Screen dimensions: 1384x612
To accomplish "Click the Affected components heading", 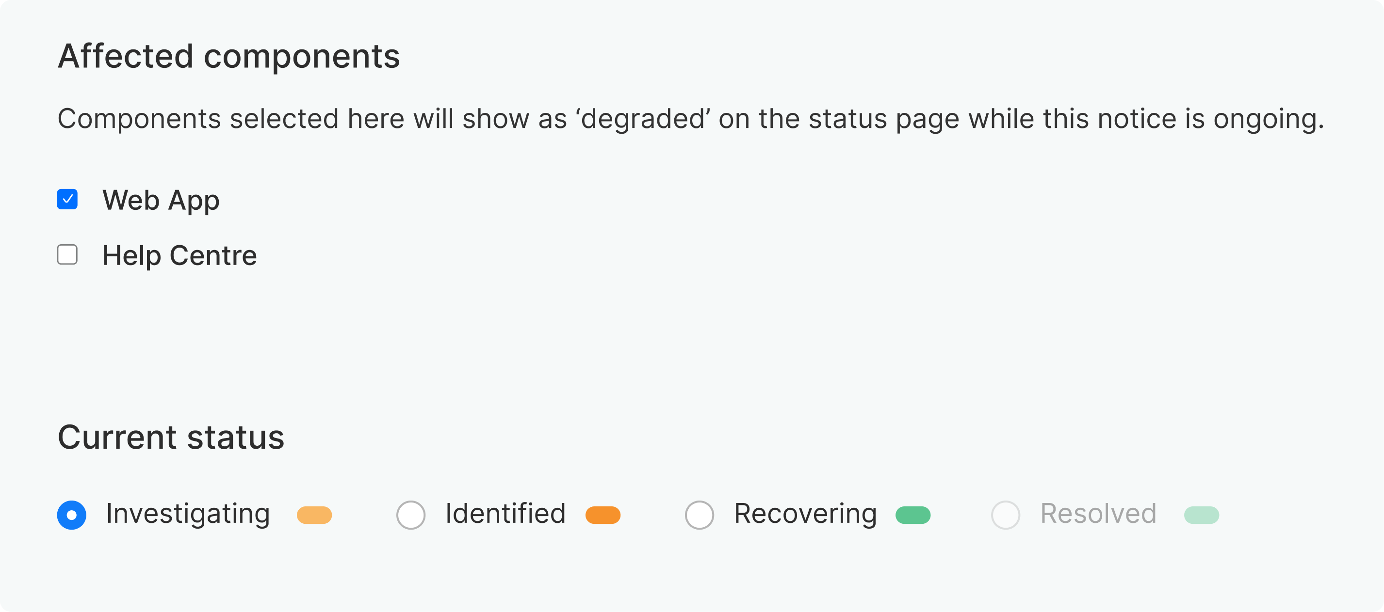I will 229,56.
